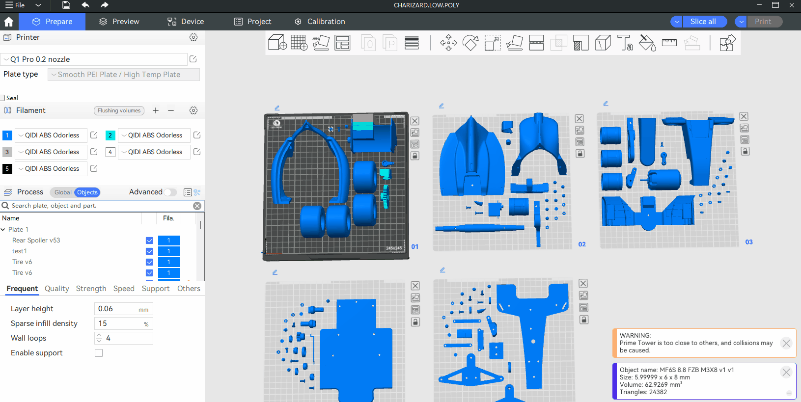Add a new plate with grid icon
Screen dimensions: 801x402
299,43
